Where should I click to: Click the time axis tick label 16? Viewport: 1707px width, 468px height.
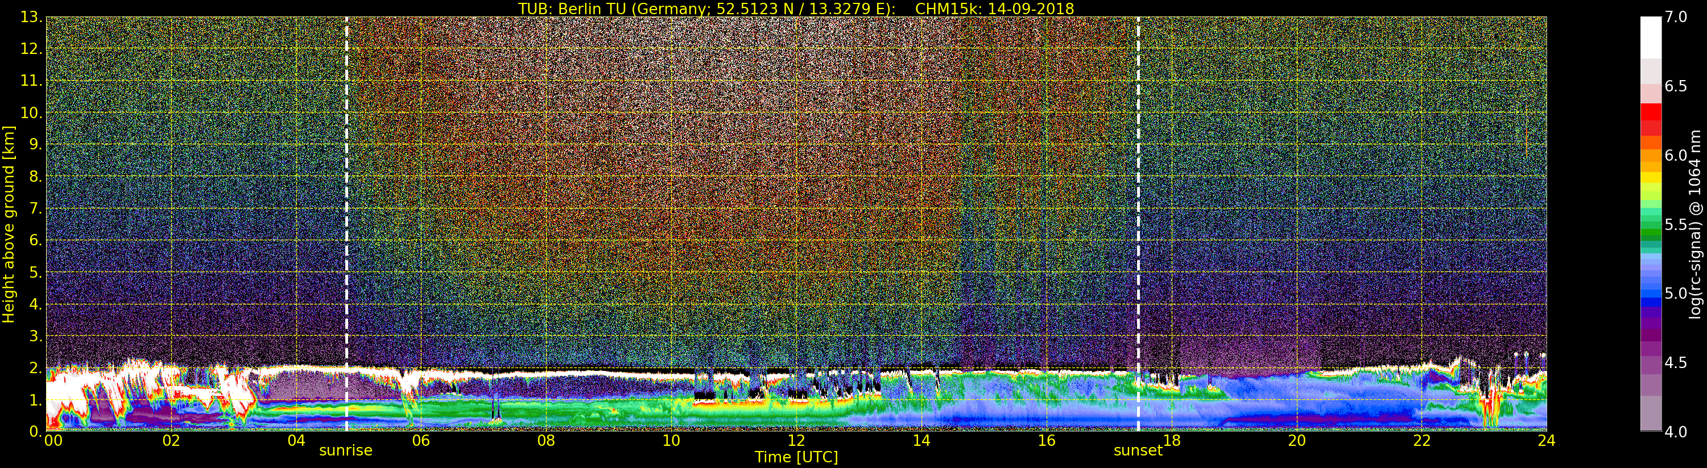[x=1047, y=441]
